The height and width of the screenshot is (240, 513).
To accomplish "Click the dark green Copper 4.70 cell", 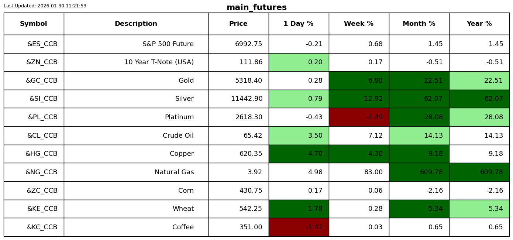I will (299, 154).
